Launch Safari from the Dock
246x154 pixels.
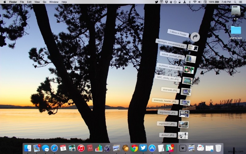(x=54, y=148)
